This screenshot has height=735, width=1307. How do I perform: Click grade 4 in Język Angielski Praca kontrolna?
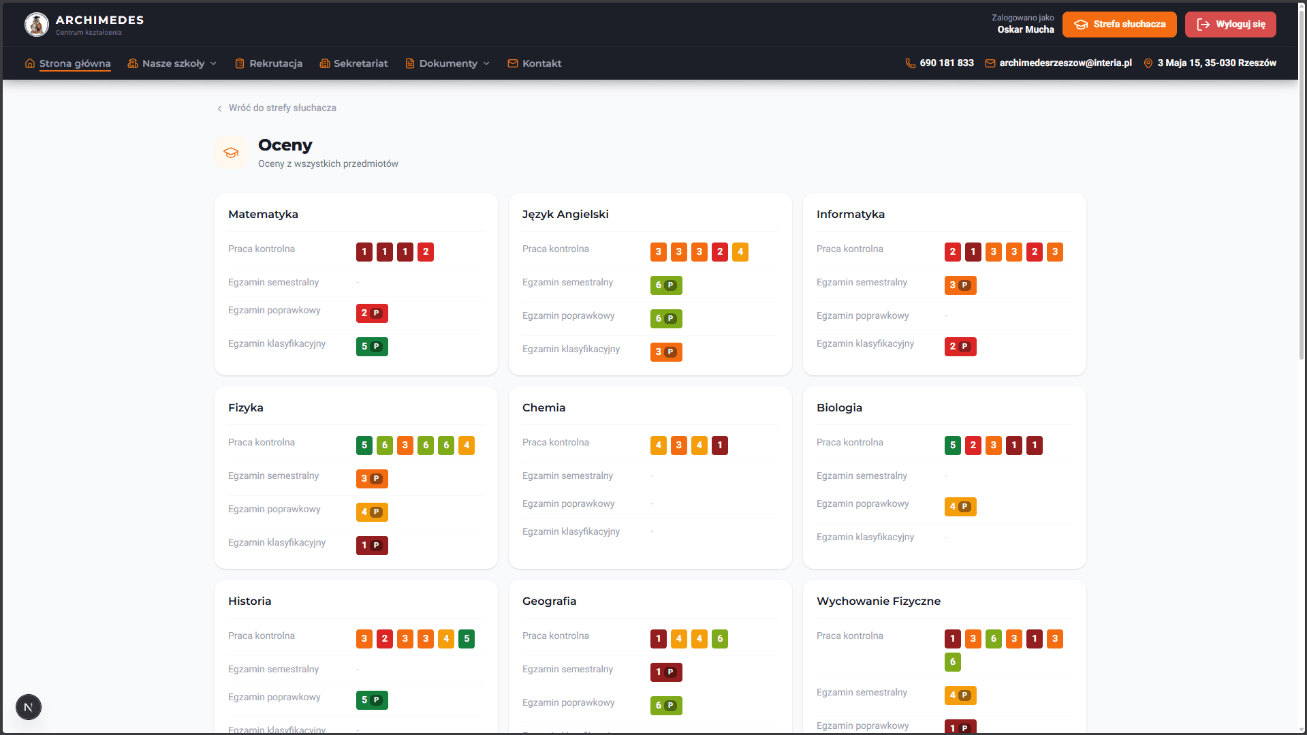pyautogui.click(x=740, y=252)
